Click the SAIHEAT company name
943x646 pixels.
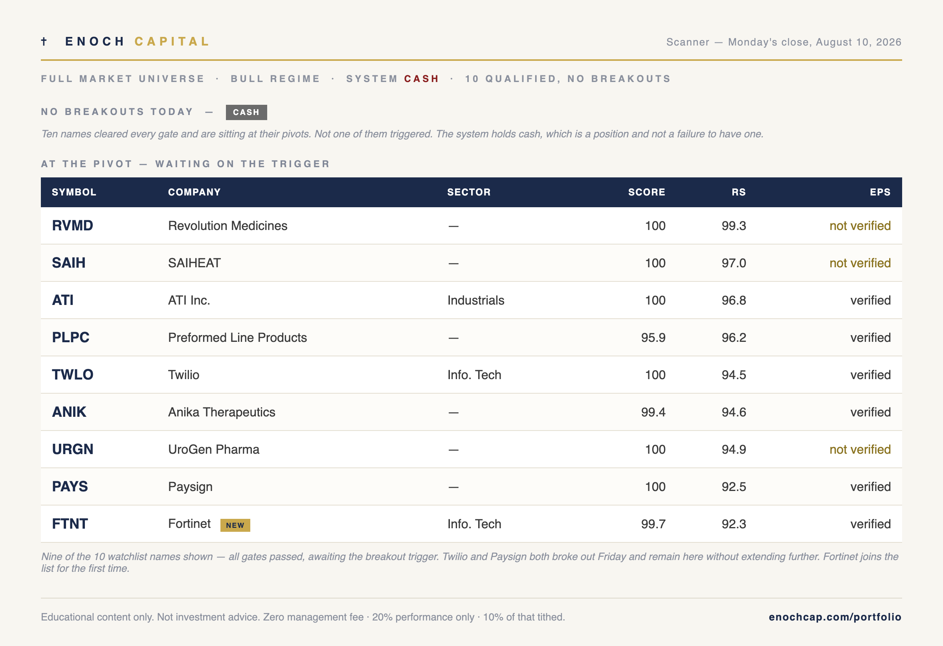point(194,263)
